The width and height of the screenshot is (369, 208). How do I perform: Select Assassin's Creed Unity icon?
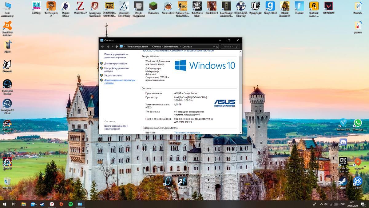[124, 8]
